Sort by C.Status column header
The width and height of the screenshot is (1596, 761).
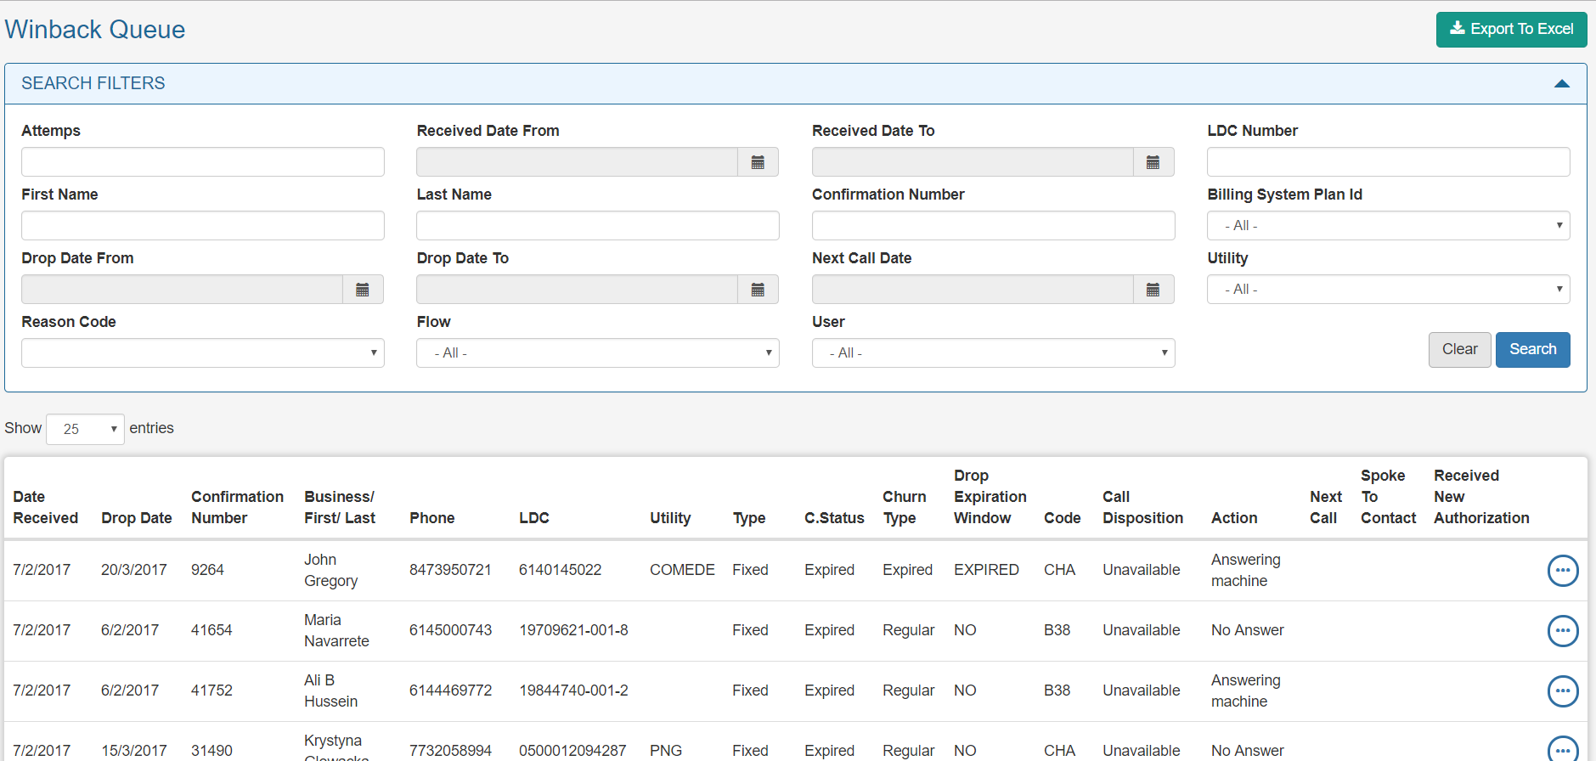tap(834, 518)
